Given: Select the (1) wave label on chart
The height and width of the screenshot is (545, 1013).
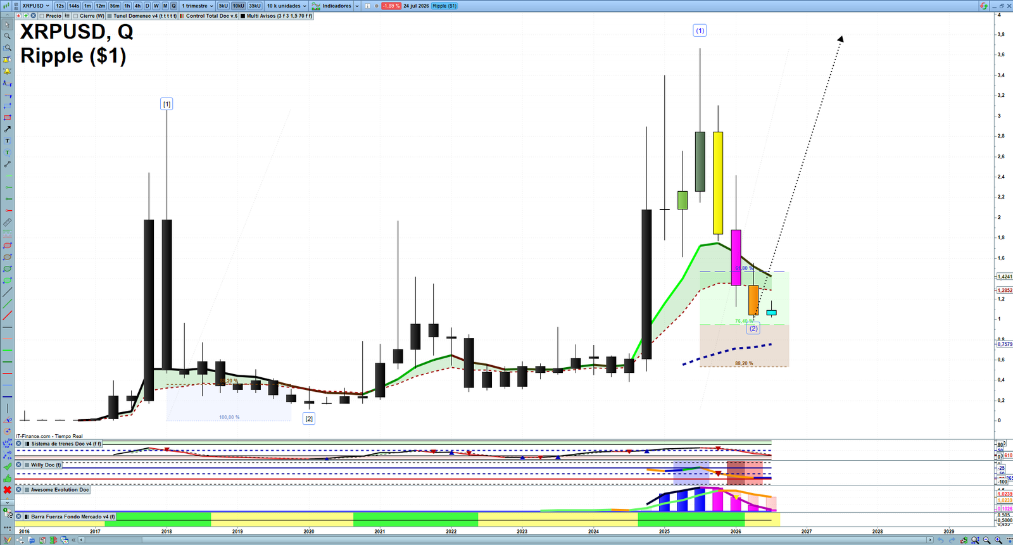Looking at the screenshot, I should 700,30.
